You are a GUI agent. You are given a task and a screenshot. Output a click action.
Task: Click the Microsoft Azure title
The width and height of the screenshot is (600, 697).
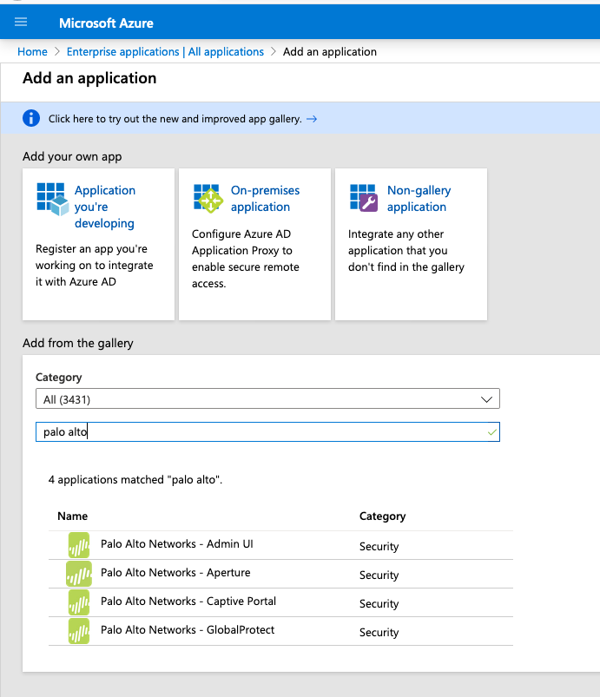pos(106,23)
